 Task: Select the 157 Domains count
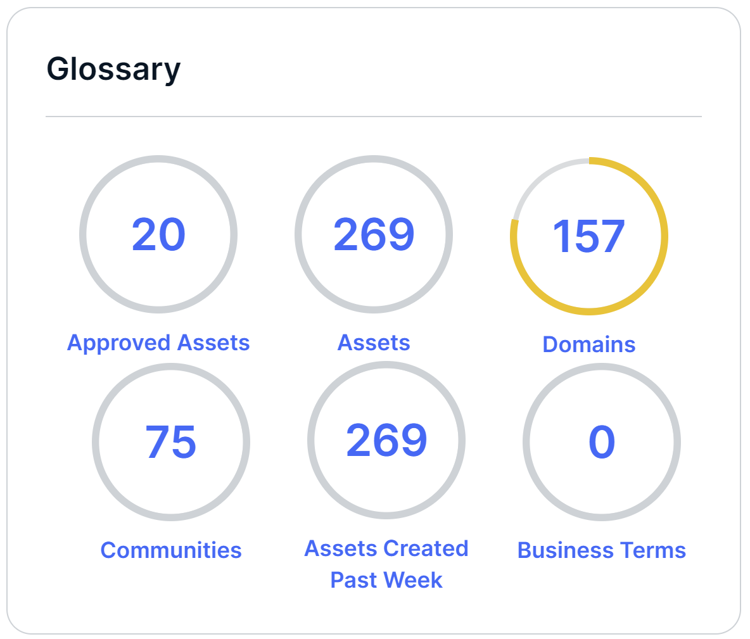tap(589, 237)
